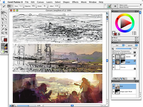Select the Pen tool

click(3, 23)
